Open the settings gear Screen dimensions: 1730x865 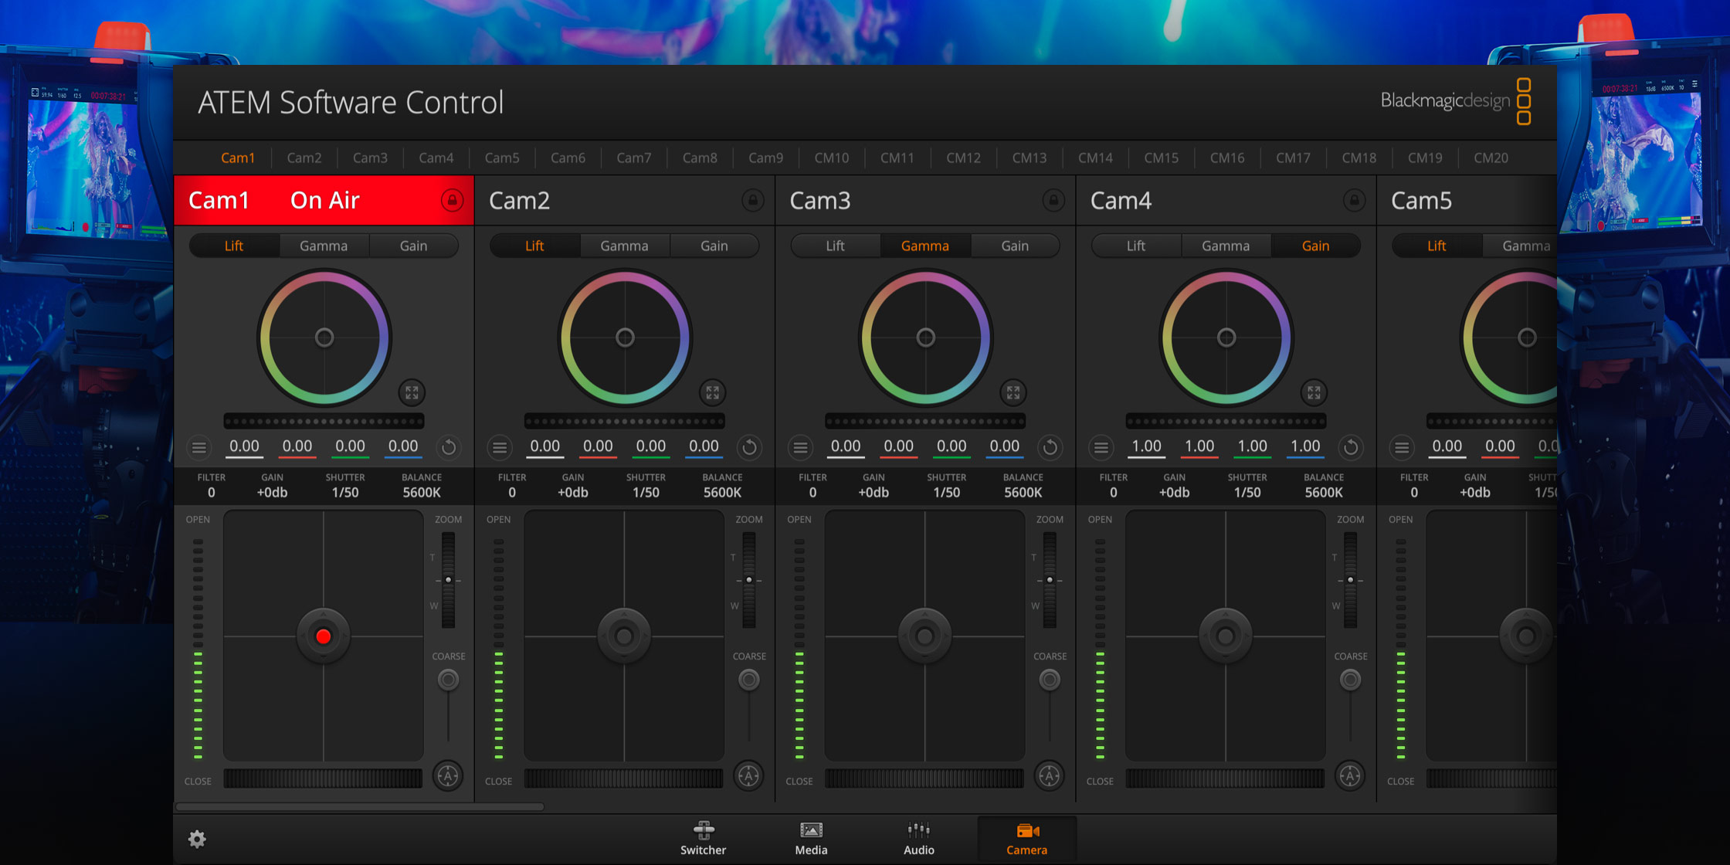coord(198,839)
